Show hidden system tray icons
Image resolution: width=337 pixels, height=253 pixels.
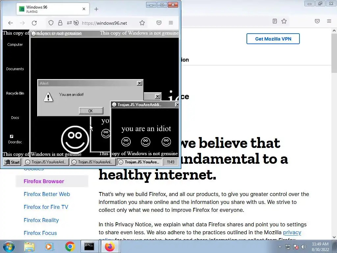pos(280,247)
